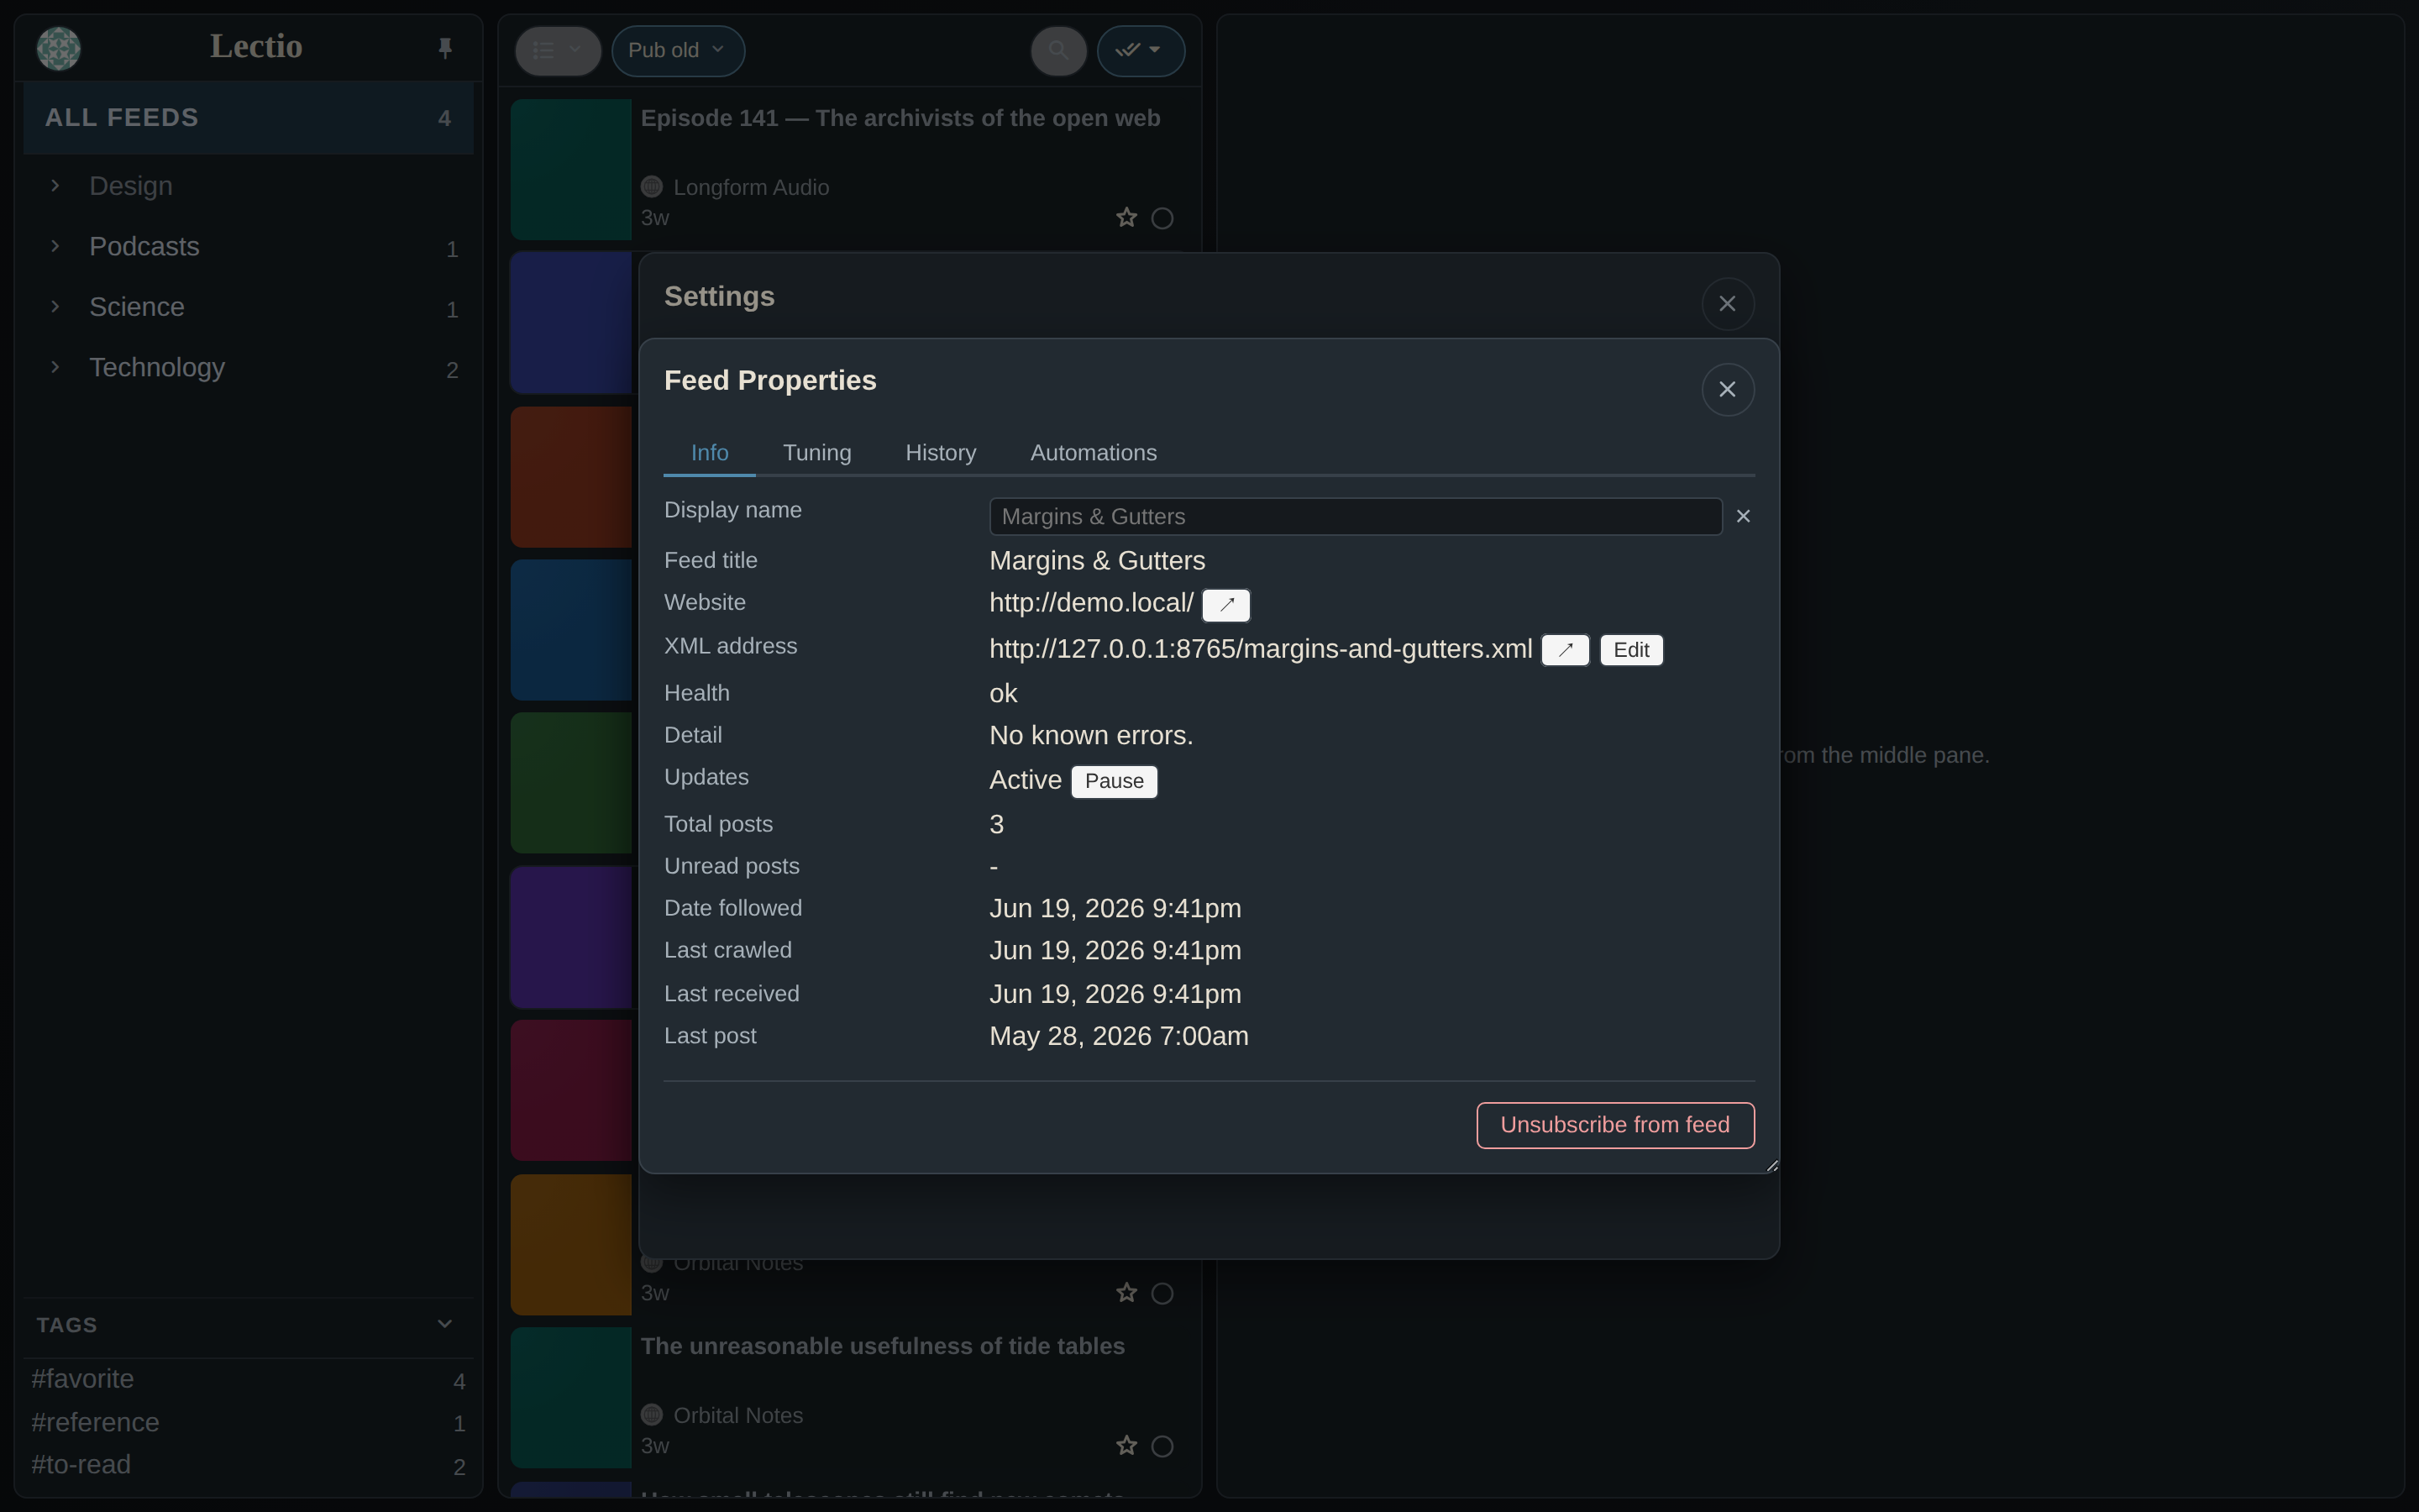Collapse the TAGS section chevron
This screenshot has height=1512, width=2419.
[x=445, y=1324]
